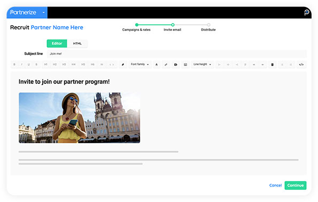318x202 pixels.
Task: Apply H1 heading style
Action: (45, 65)
